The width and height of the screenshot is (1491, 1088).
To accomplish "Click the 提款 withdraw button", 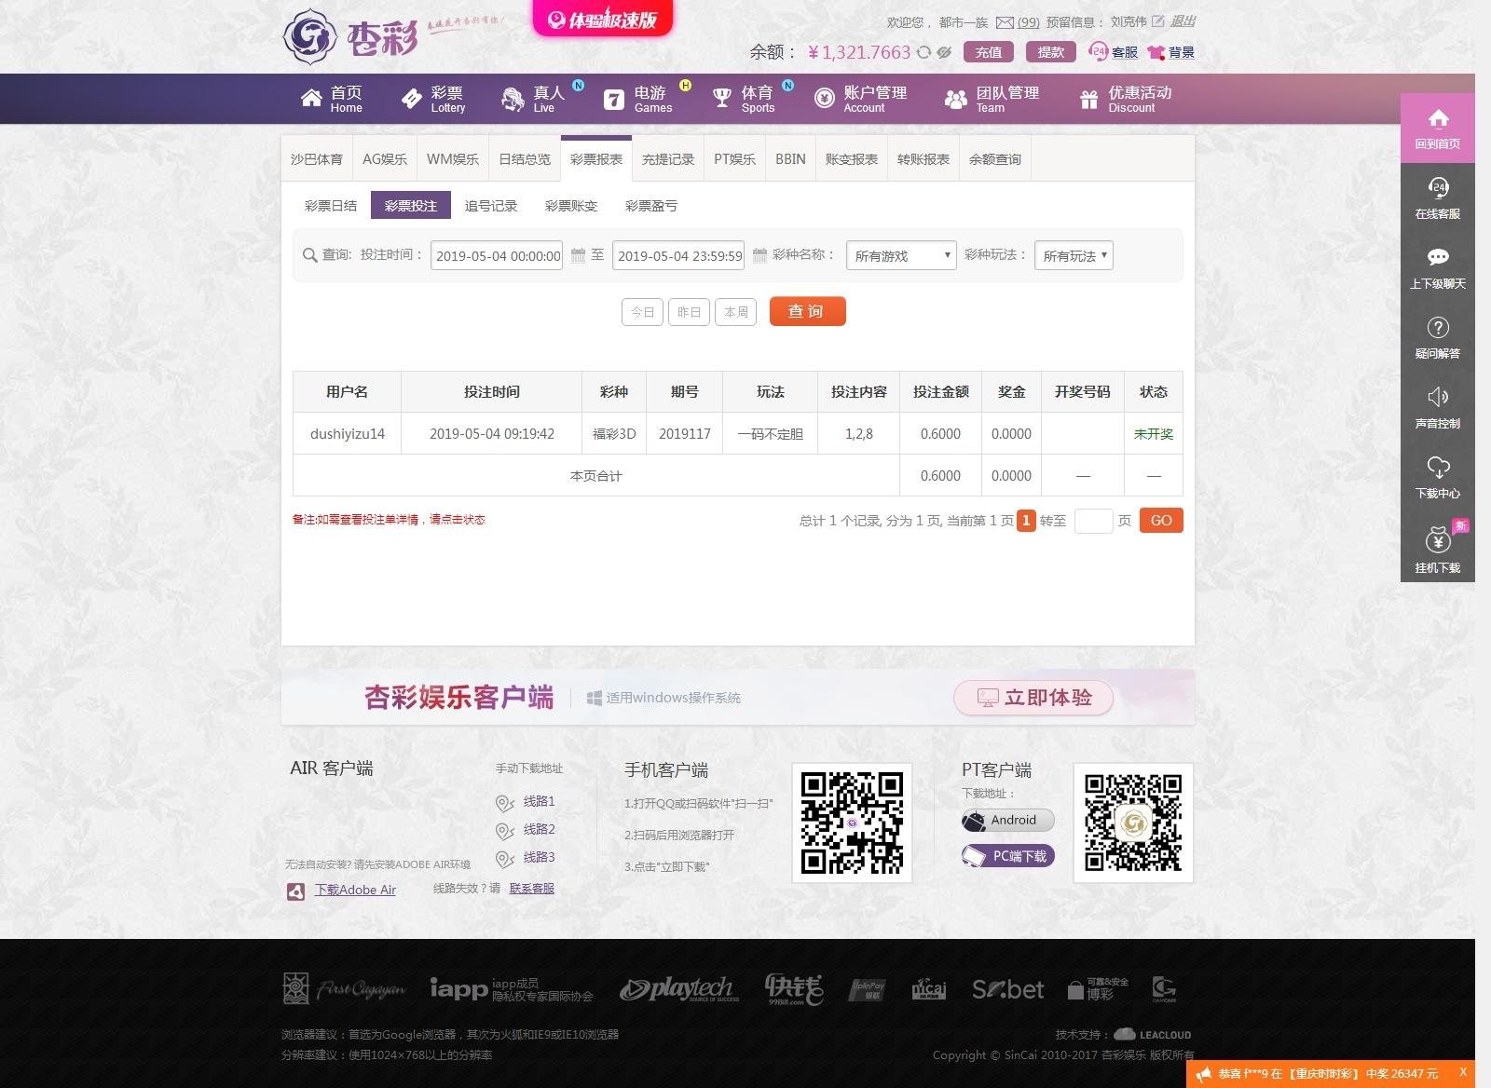I will click(1050, 52).
